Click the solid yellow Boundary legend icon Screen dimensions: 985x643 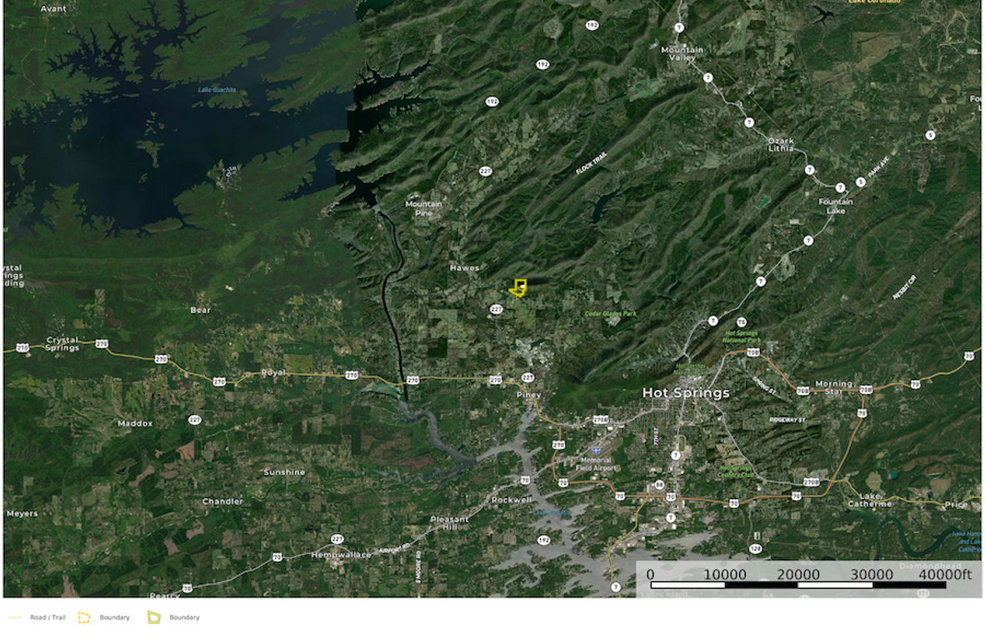coord(154,617)
